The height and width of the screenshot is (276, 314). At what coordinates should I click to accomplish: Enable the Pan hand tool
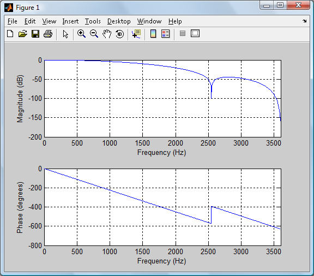(x=107, y=34)
